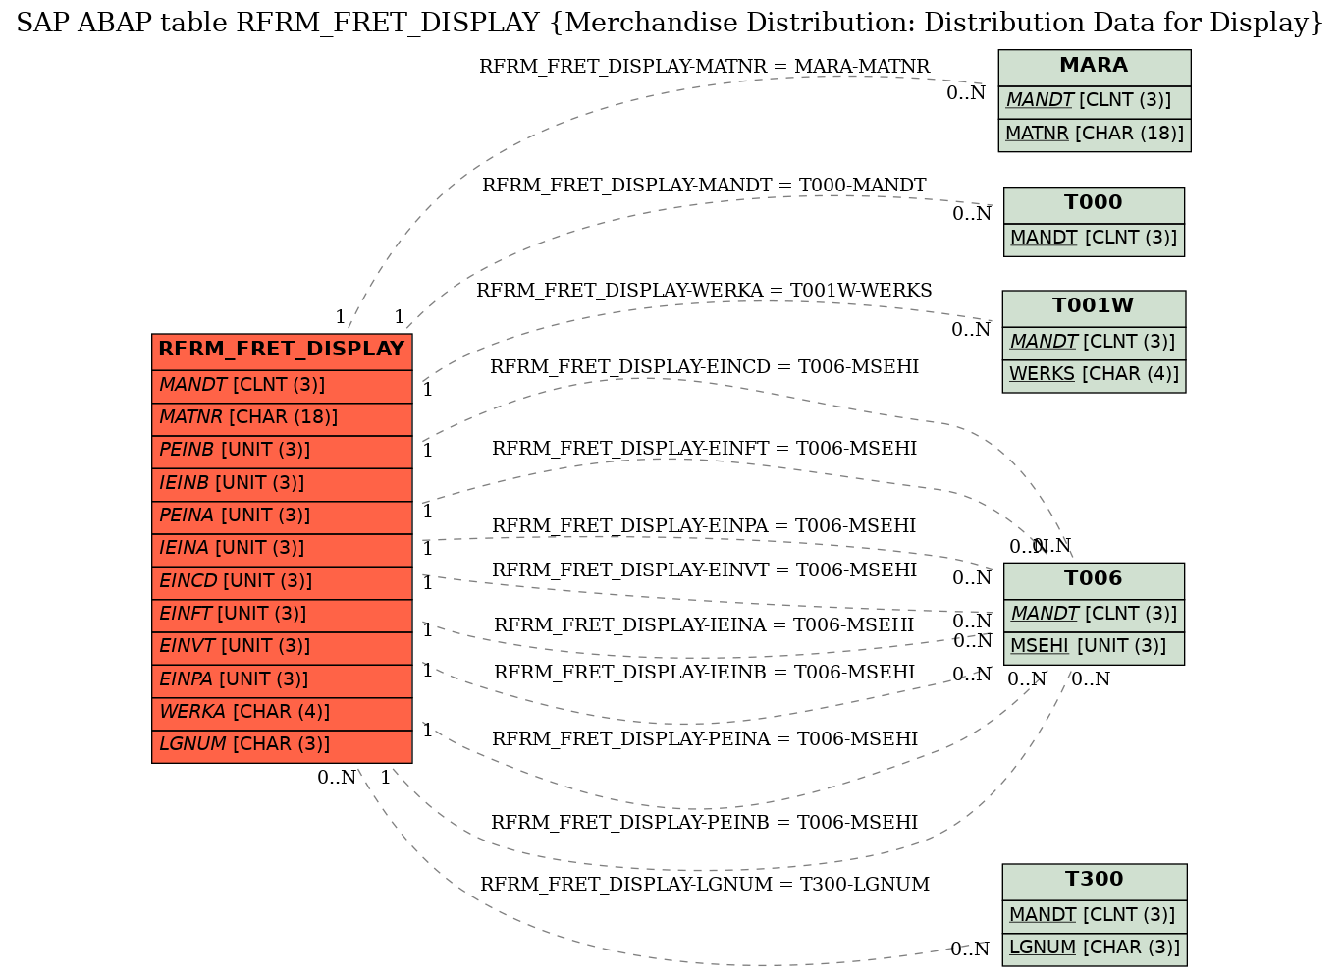Click the IEINB = T006-MSEHI relation label

pos(704,673)
